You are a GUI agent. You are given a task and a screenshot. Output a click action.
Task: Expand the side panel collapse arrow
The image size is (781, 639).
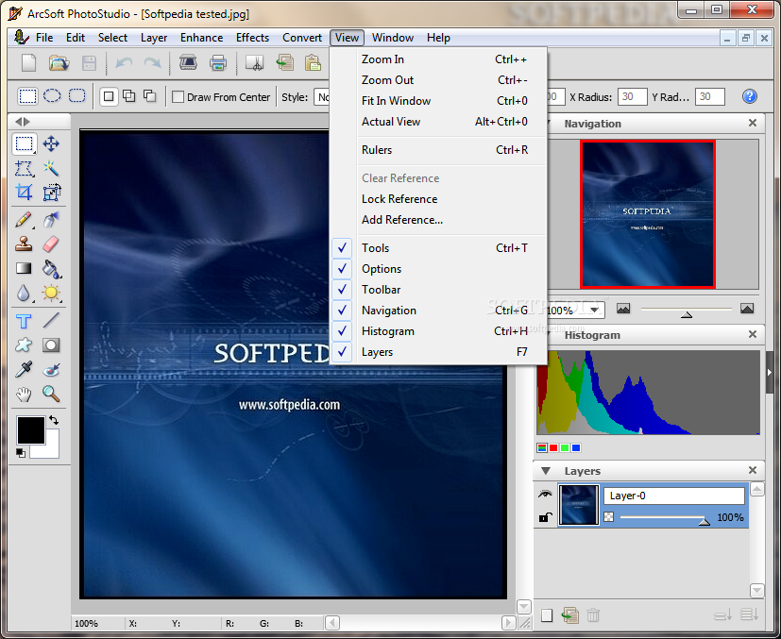769,372
